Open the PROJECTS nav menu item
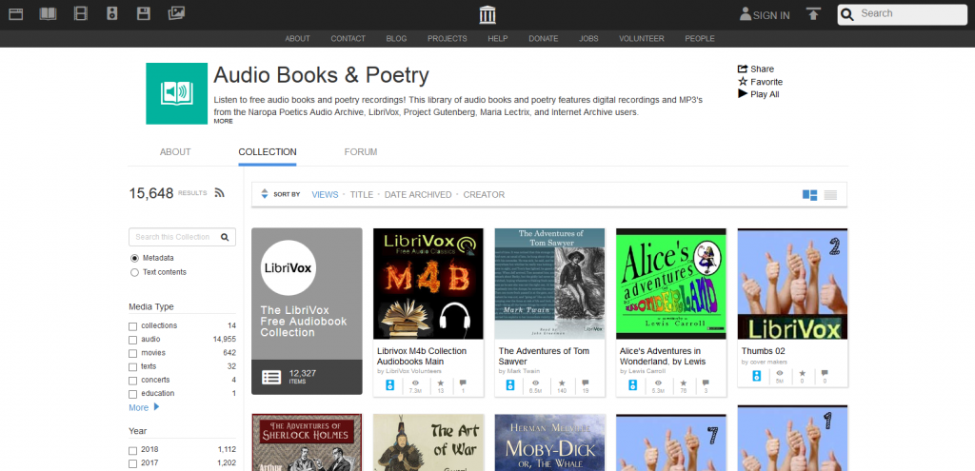Image resolution: width=975 pixels, height=471 pixels. (x=448, y=38)
